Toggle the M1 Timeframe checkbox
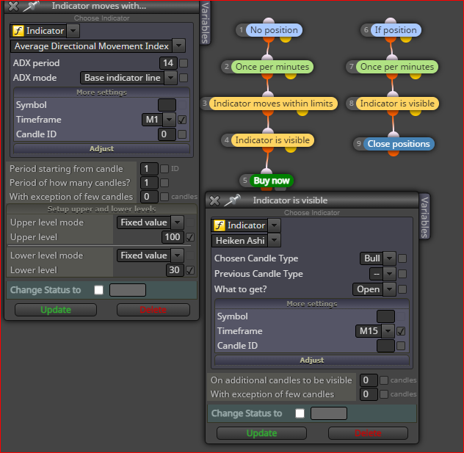This screenshot has width=464, height=453. 182,120
